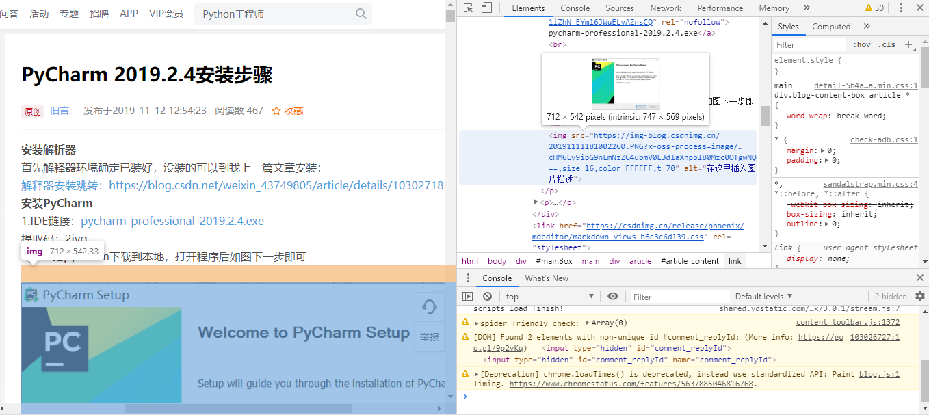
Task: Focus the Python工程师 search field
Action: (x=275, y=14)
